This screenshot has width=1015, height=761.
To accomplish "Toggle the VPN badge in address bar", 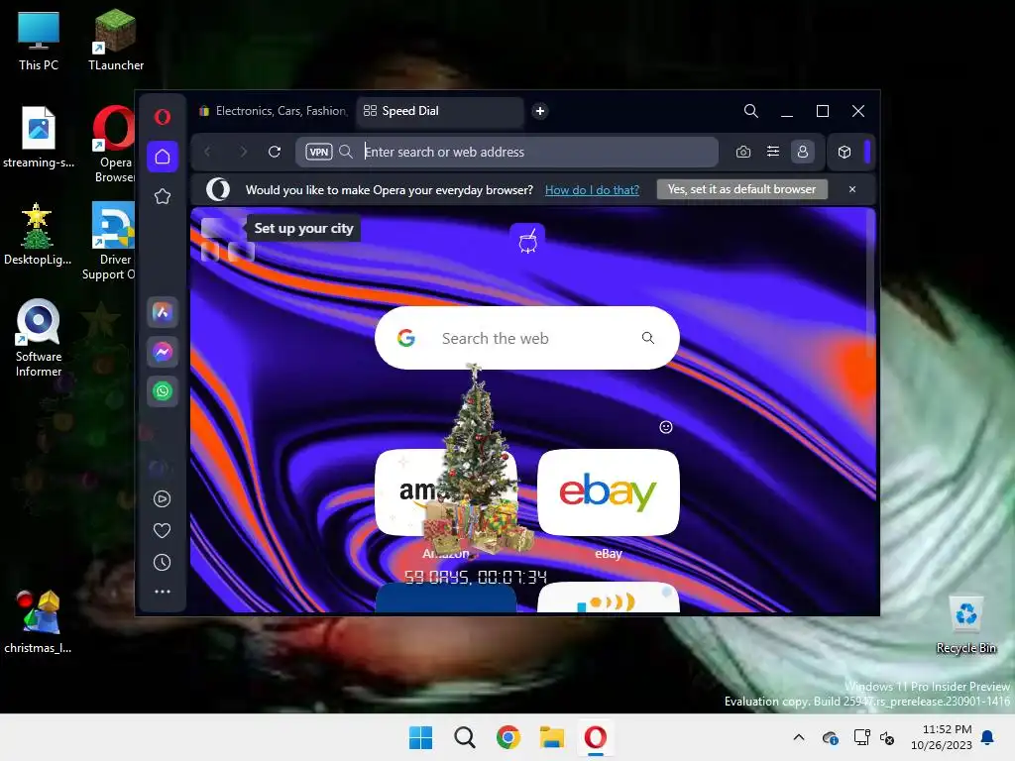I will (x=319, y=152).
